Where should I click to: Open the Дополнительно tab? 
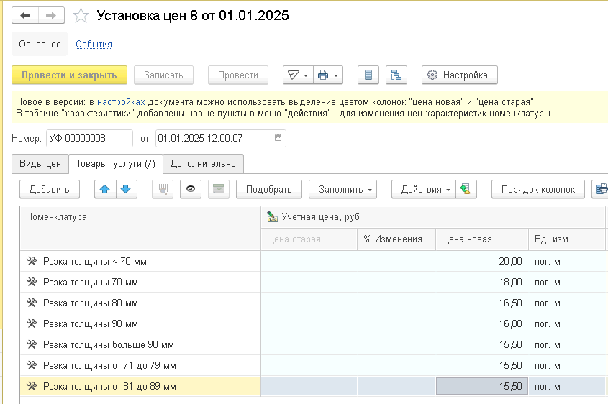click(x=203, y=164)
